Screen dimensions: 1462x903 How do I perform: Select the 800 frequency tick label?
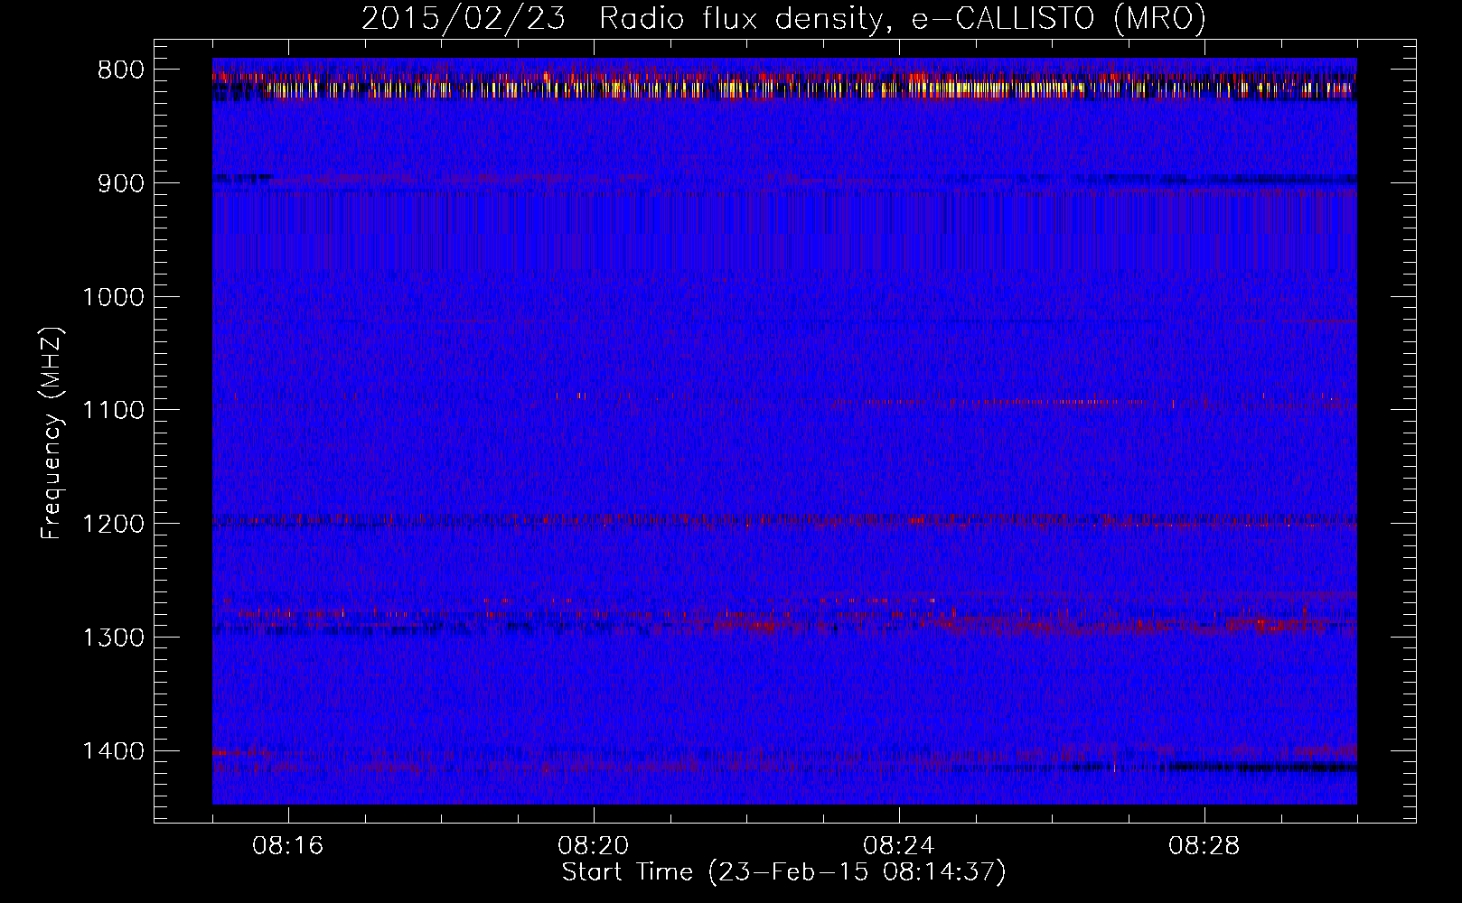click(120, 70)
